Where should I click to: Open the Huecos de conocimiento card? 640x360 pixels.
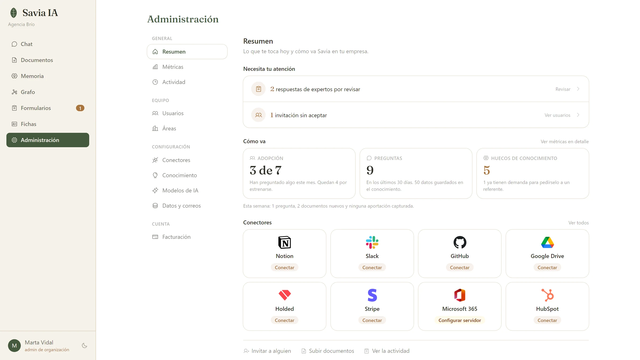click(x=533, y=173)
